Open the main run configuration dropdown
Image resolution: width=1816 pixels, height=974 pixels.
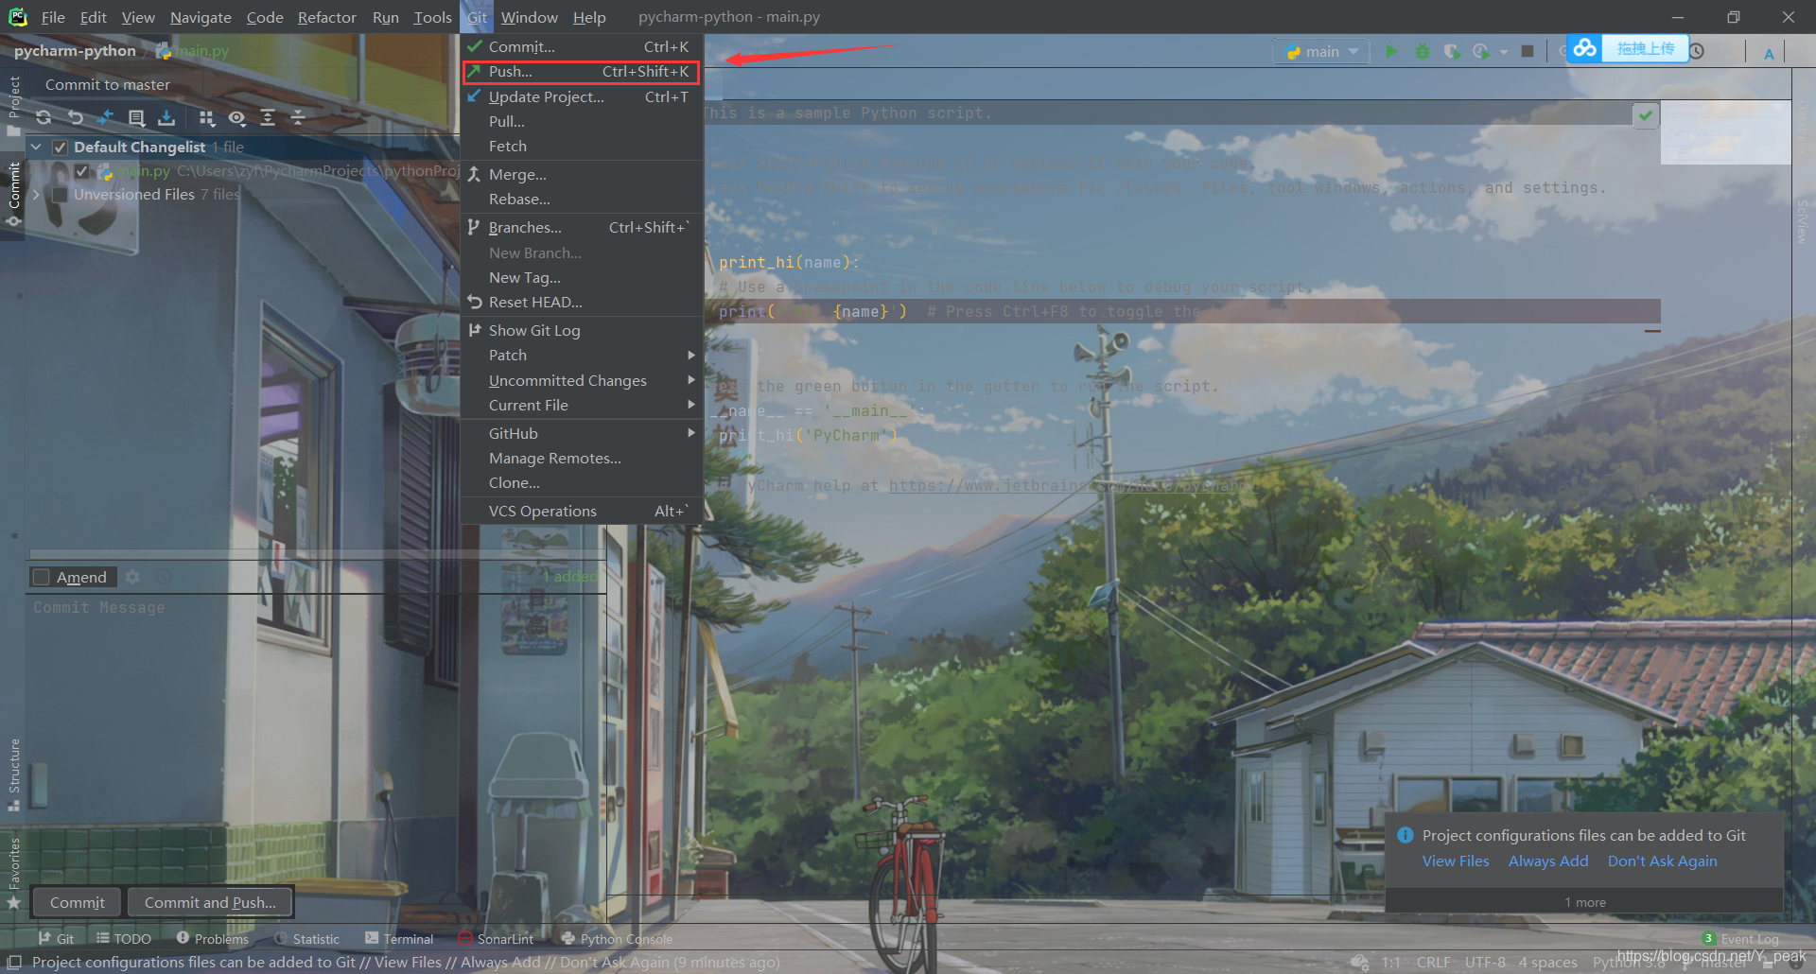click(x=1322, y=51)
